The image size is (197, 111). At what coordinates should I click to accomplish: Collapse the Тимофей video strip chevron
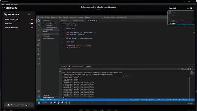point(188,8)
